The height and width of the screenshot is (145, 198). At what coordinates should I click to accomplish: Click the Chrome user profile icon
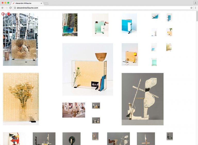(x=195, y=3)
